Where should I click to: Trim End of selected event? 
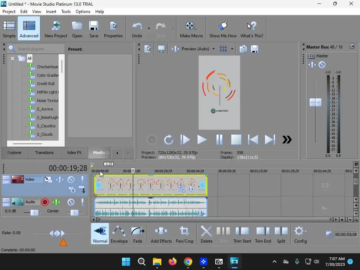pyautogui.click(x=263, y=234)
